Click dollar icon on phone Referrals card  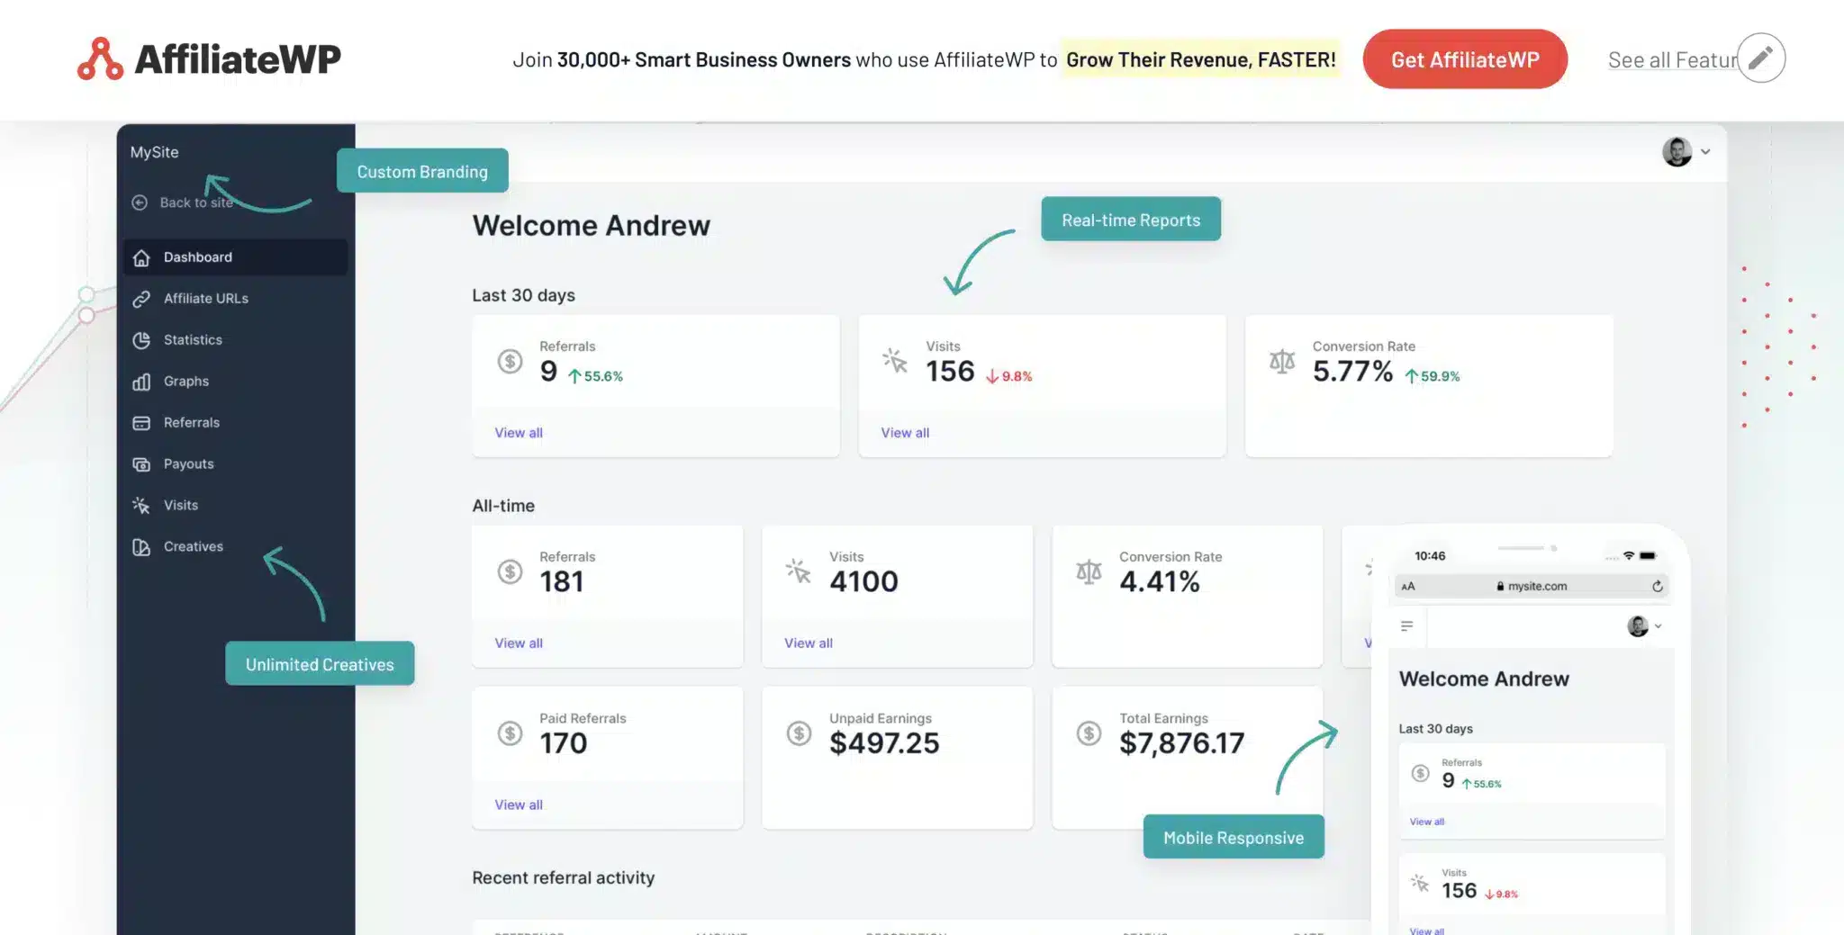(1420, 773)
